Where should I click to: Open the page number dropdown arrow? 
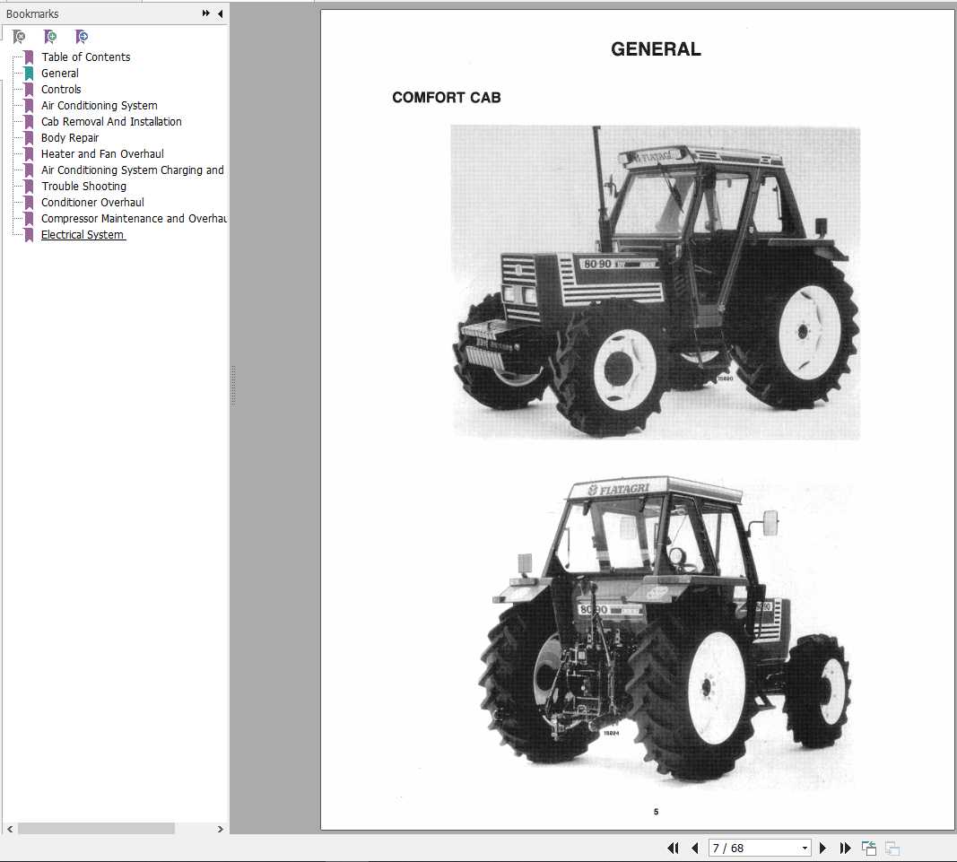coord(805,848)
